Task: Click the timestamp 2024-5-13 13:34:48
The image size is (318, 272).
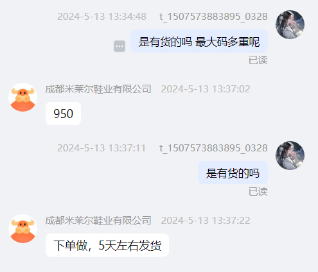Action: tap(102, 17)
